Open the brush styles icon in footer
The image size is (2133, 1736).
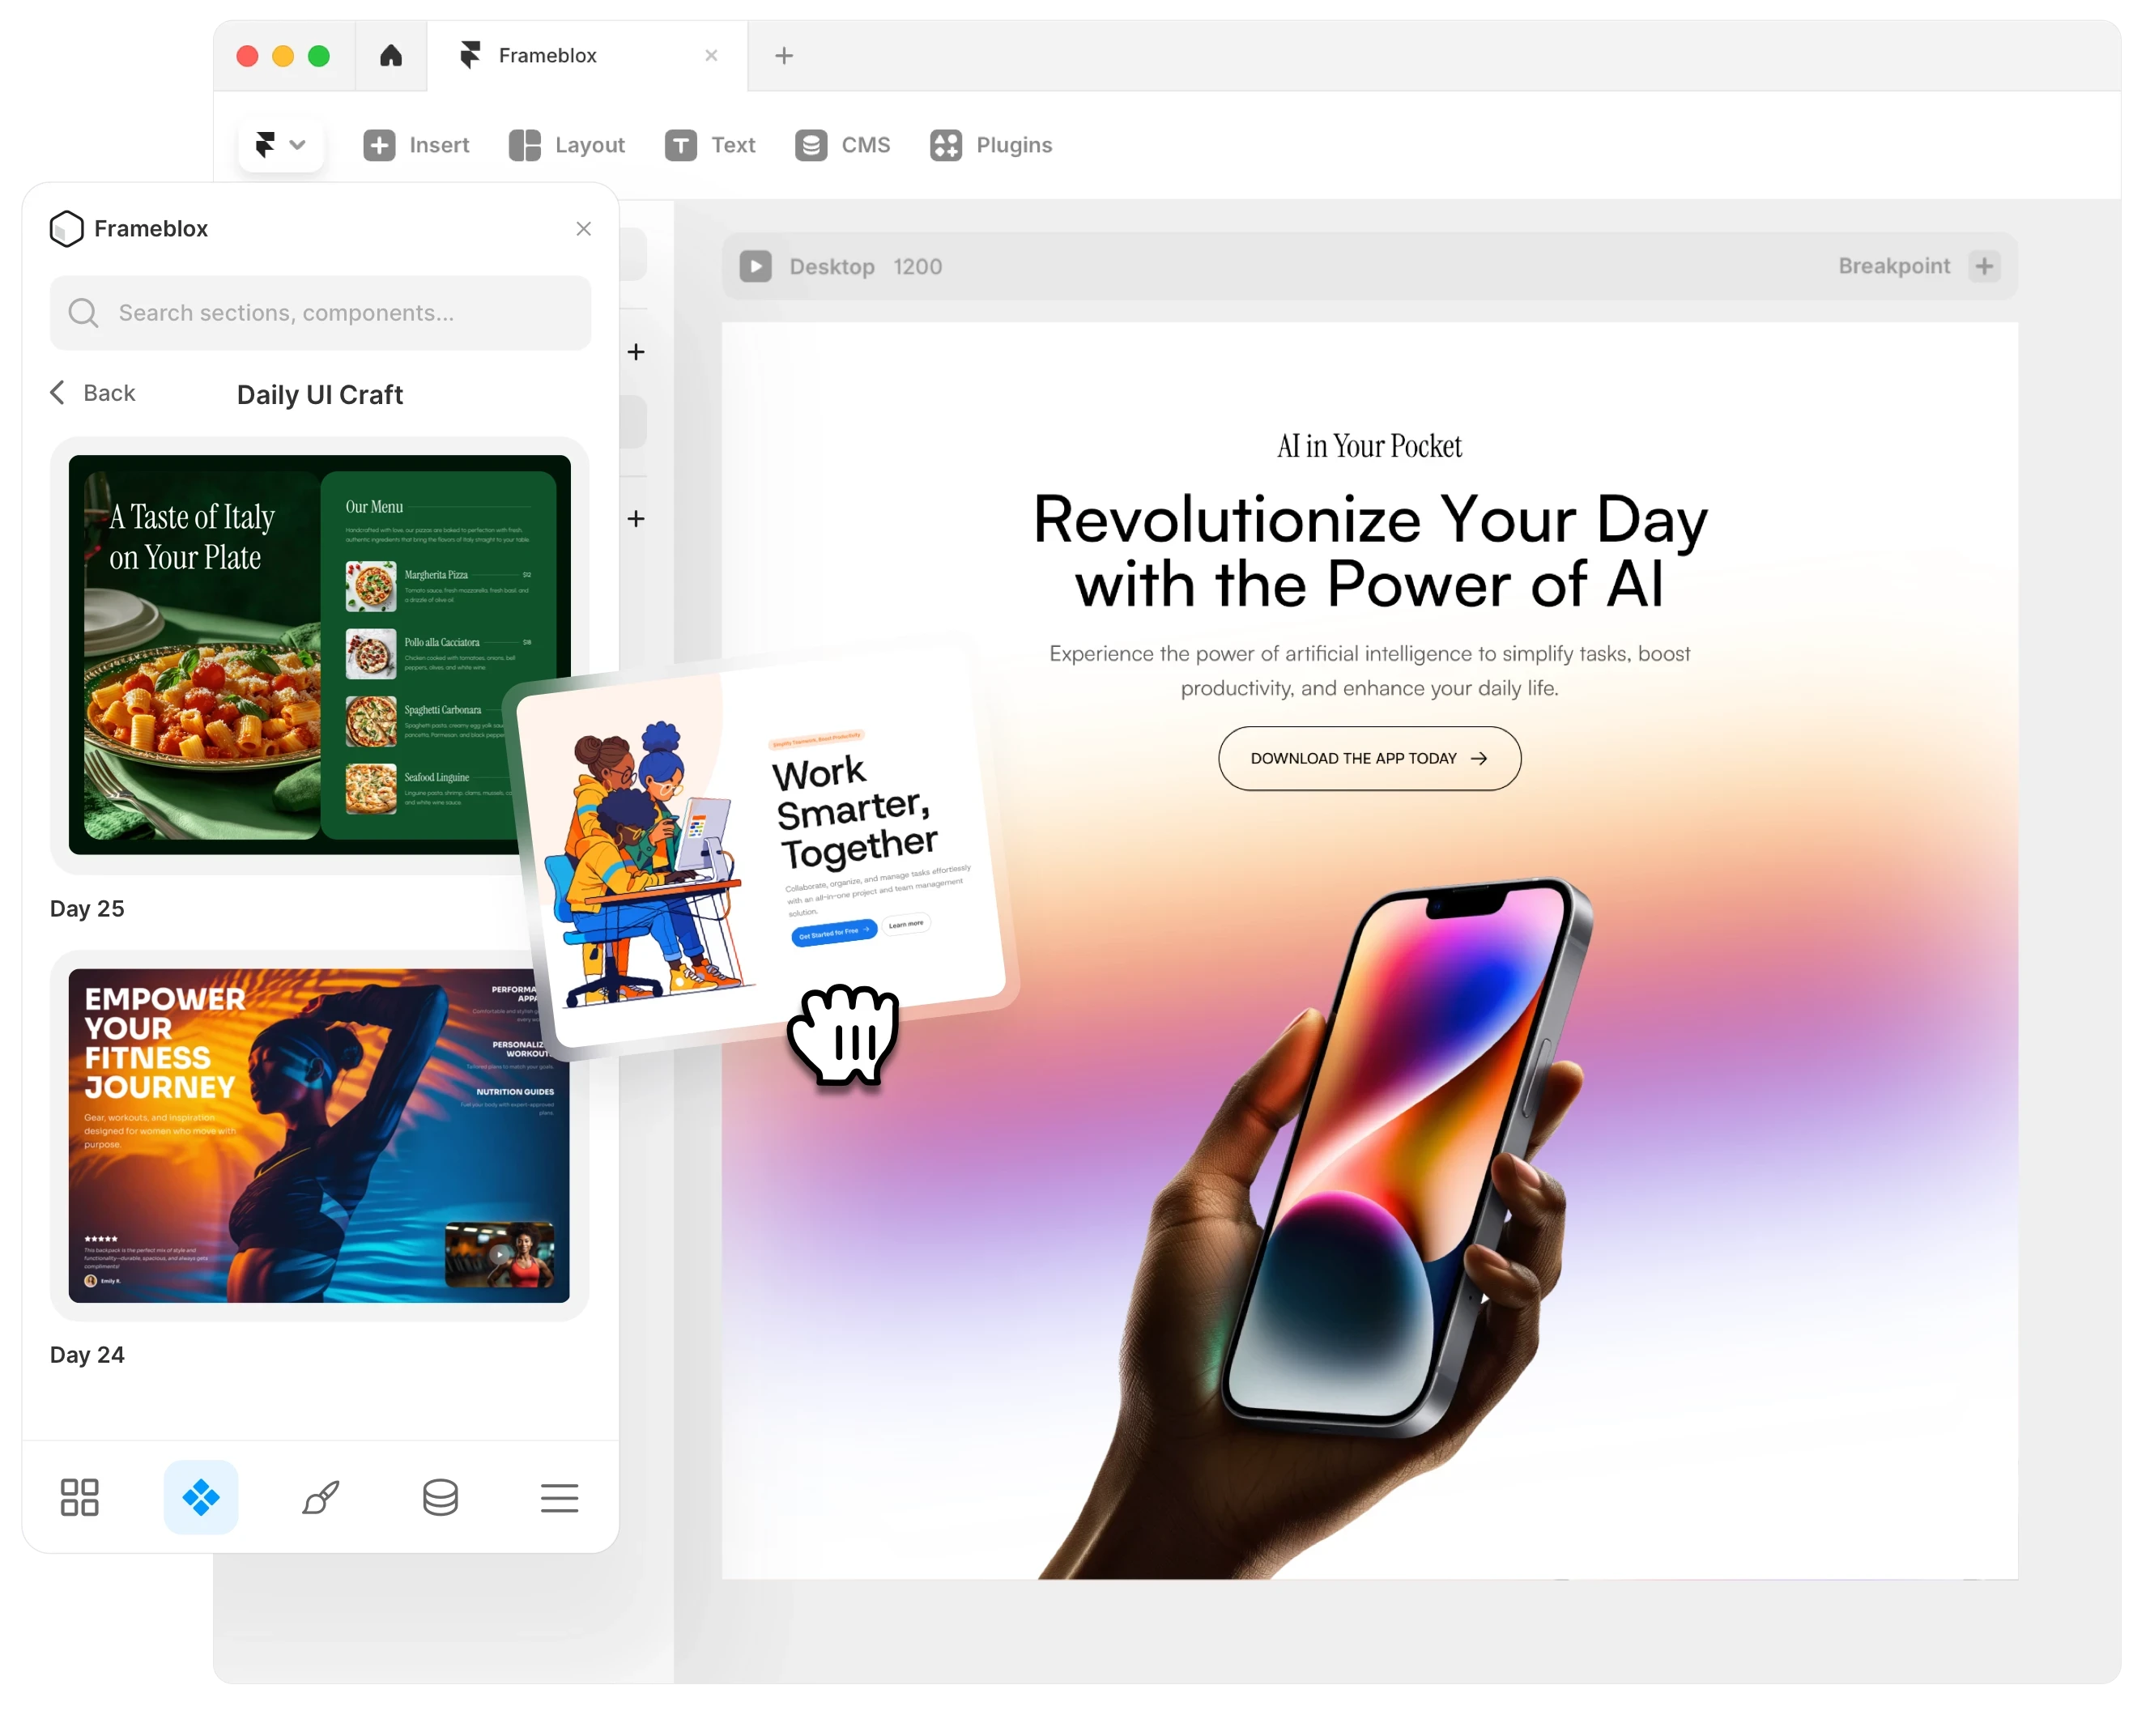[321, 1497]
